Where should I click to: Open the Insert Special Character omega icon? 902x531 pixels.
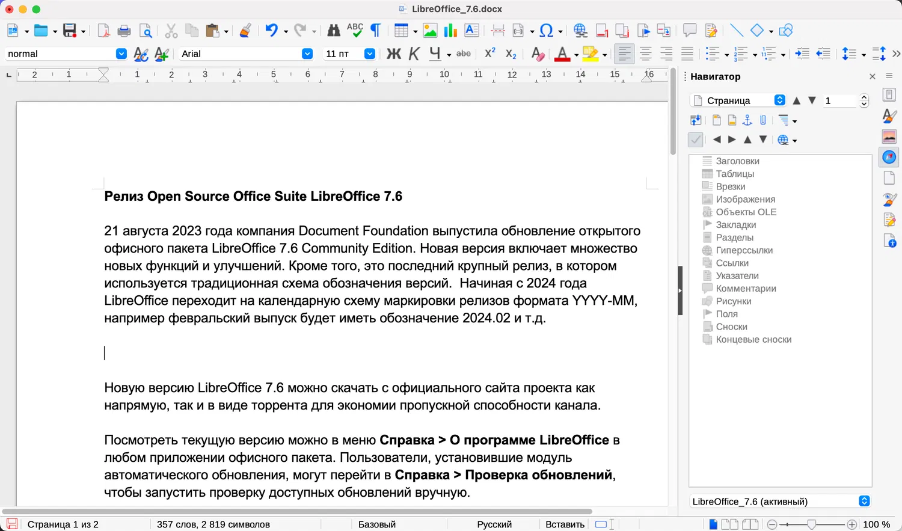[546, 31]
